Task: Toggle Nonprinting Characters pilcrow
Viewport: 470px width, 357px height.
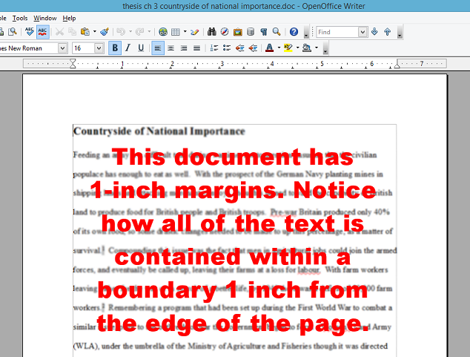Action: [x=263, y=31]
